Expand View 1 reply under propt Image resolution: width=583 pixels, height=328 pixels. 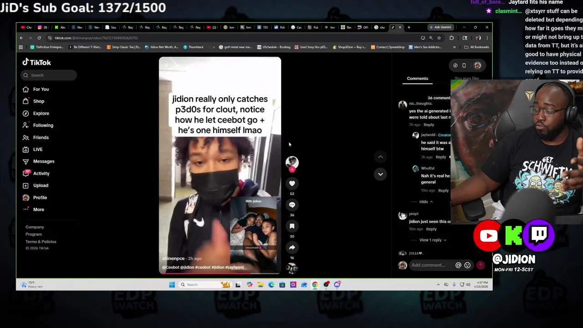(x=433, y=240)
